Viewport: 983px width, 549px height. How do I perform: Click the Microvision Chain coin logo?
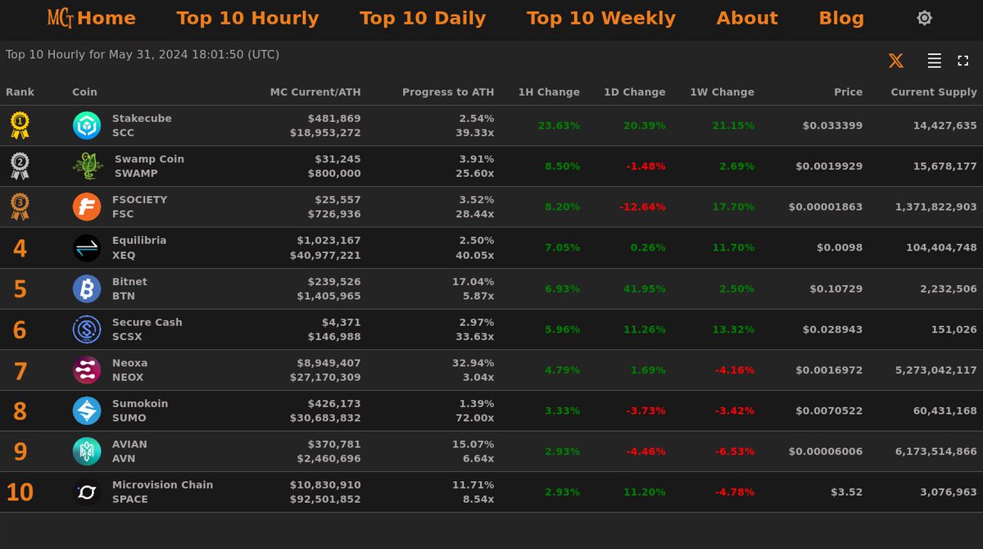[86, 492]
